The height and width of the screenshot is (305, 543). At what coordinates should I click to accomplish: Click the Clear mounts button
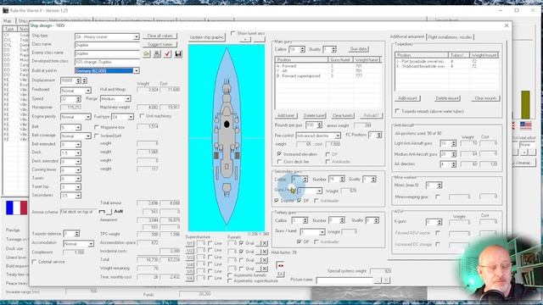(x=485, y=98)
